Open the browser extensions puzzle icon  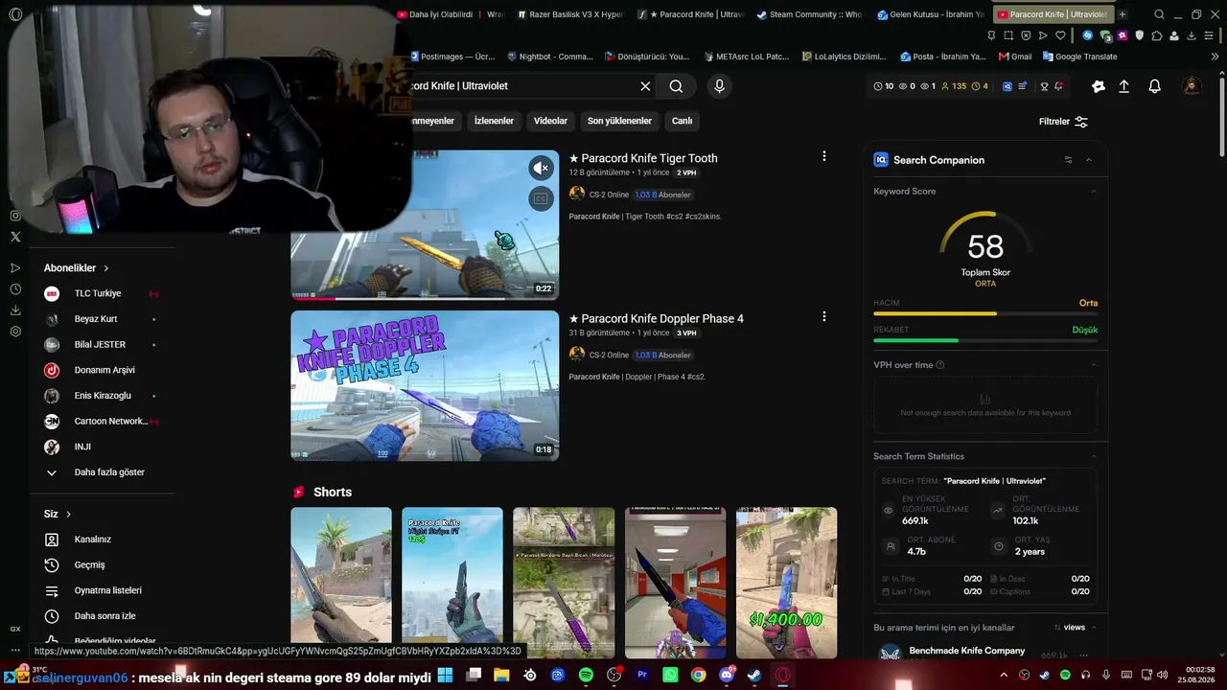tap(1157, 35)
